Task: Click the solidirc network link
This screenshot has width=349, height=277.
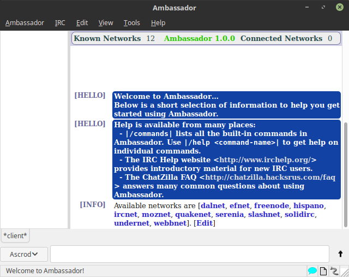Action: coord(299,214)
